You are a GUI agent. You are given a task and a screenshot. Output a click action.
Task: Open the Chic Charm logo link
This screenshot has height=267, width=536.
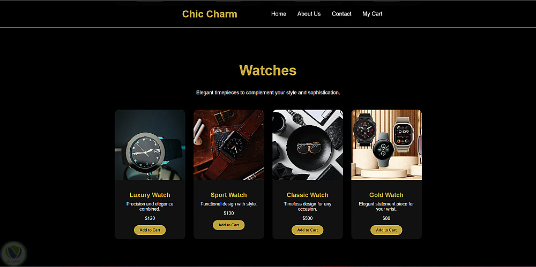[x=210, y=14]
